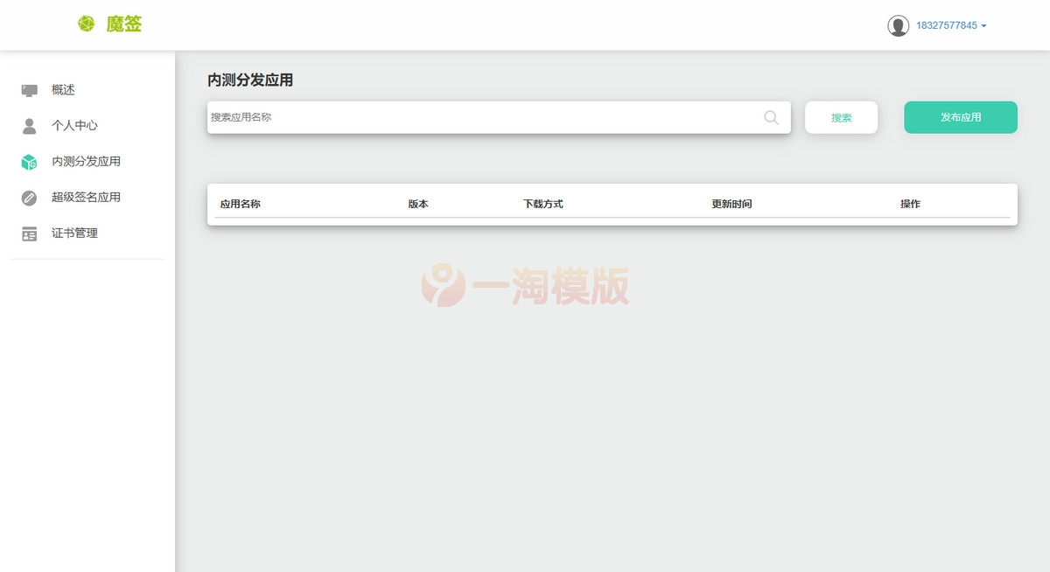Select the person icon next to 个人中心
The height and width of the screenshot is (572, 1050).
pyautogui.click(x=29, y=125)
